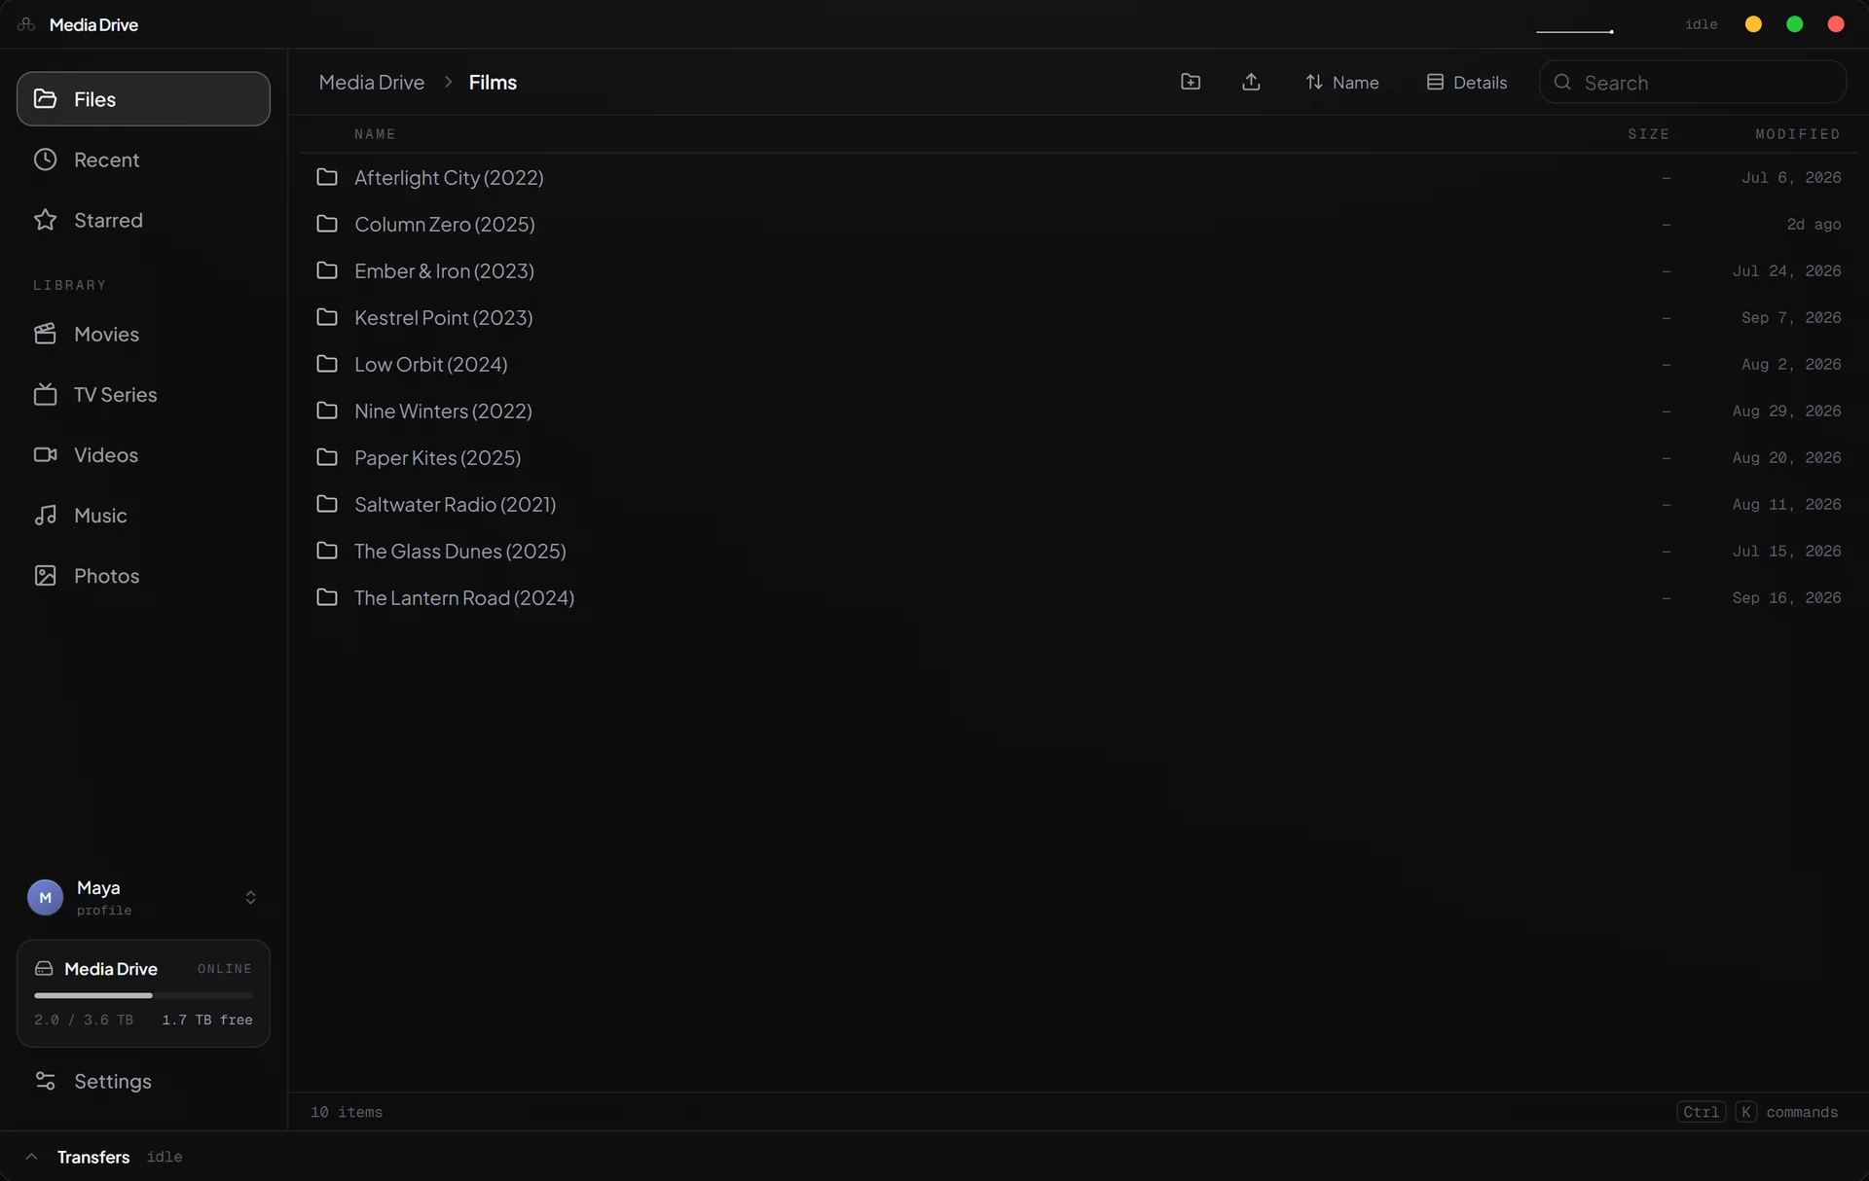Select the Paper Kites (2025) folder name
Viewport: 1869px width, 1181px height.
pyautogui.click(x=437, y=457)
